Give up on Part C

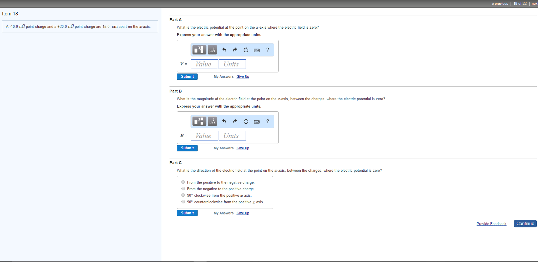pos(243,213)
